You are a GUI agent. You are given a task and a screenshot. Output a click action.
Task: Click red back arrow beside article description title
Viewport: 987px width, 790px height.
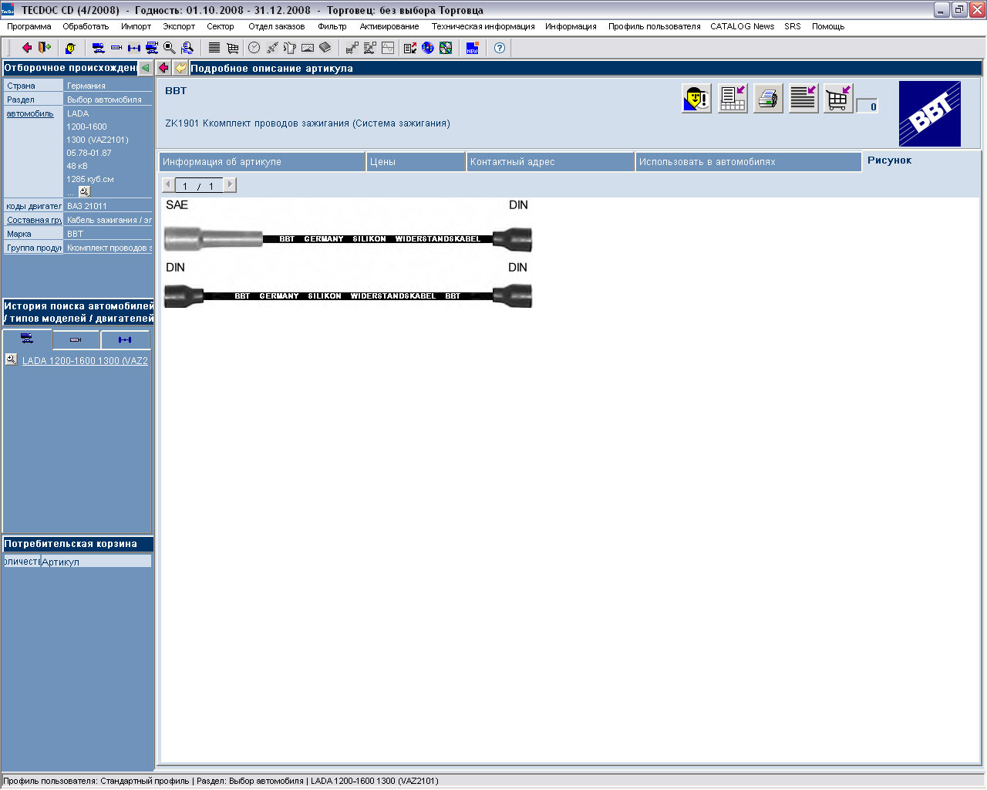tap(163, 68)
